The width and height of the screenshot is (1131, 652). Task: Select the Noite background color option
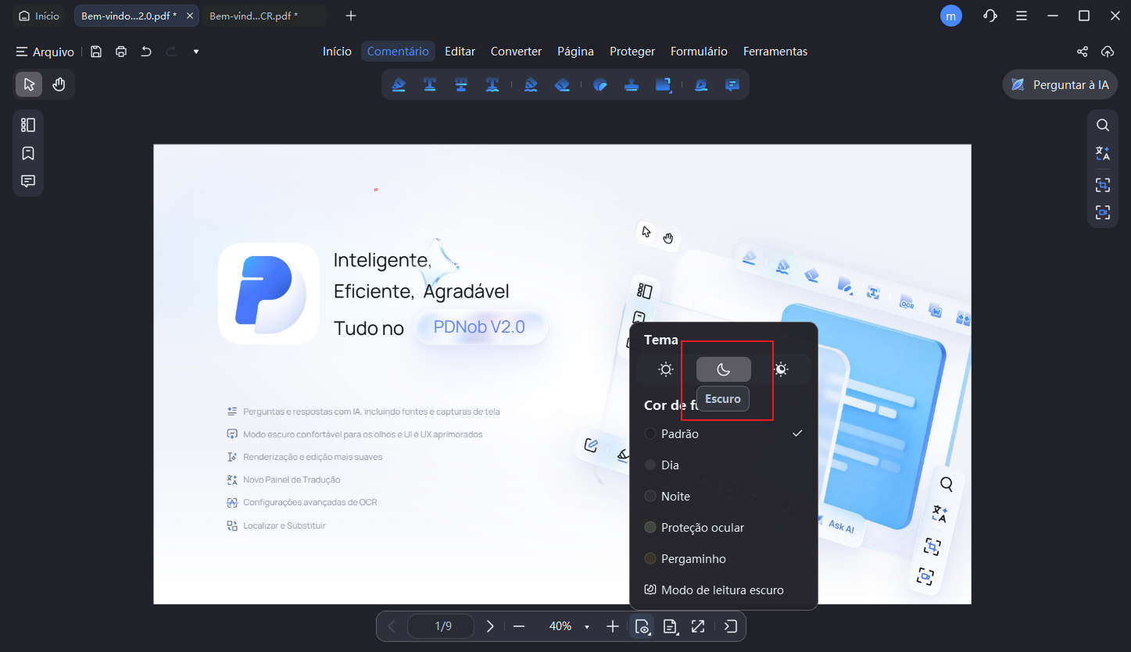tap(675, 496)
